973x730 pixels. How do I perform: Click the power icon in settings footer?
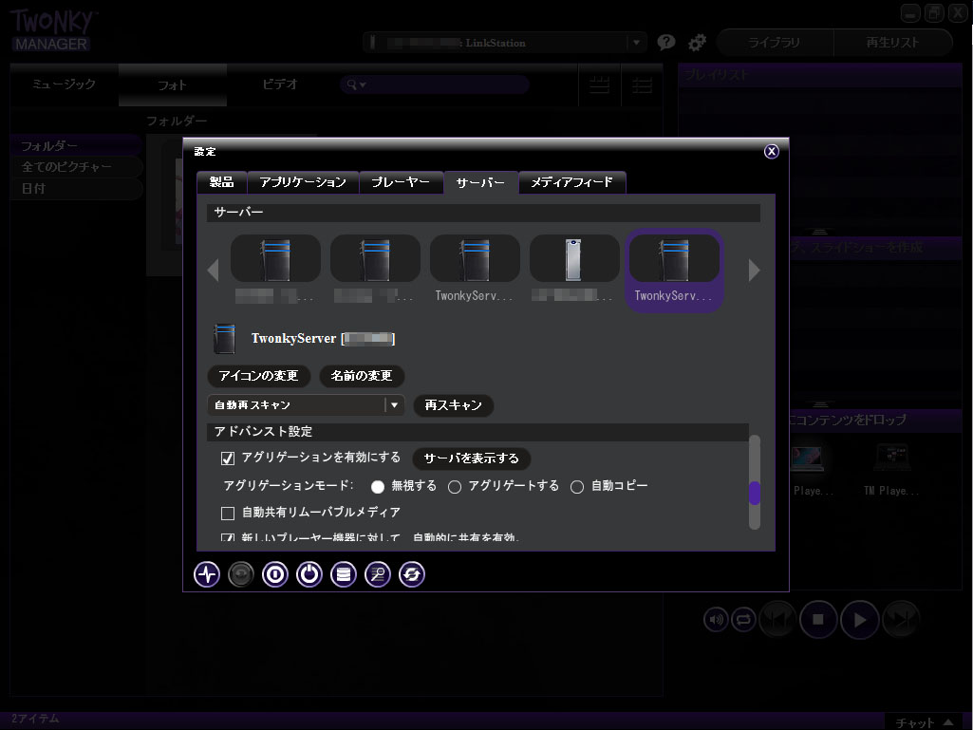pos(309,574)
